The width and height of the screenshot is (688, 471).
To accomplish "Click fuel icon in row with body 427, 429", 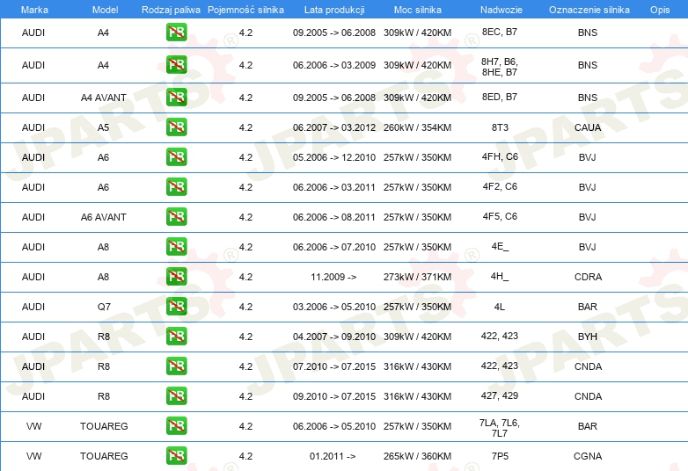I will pos(176,396).
